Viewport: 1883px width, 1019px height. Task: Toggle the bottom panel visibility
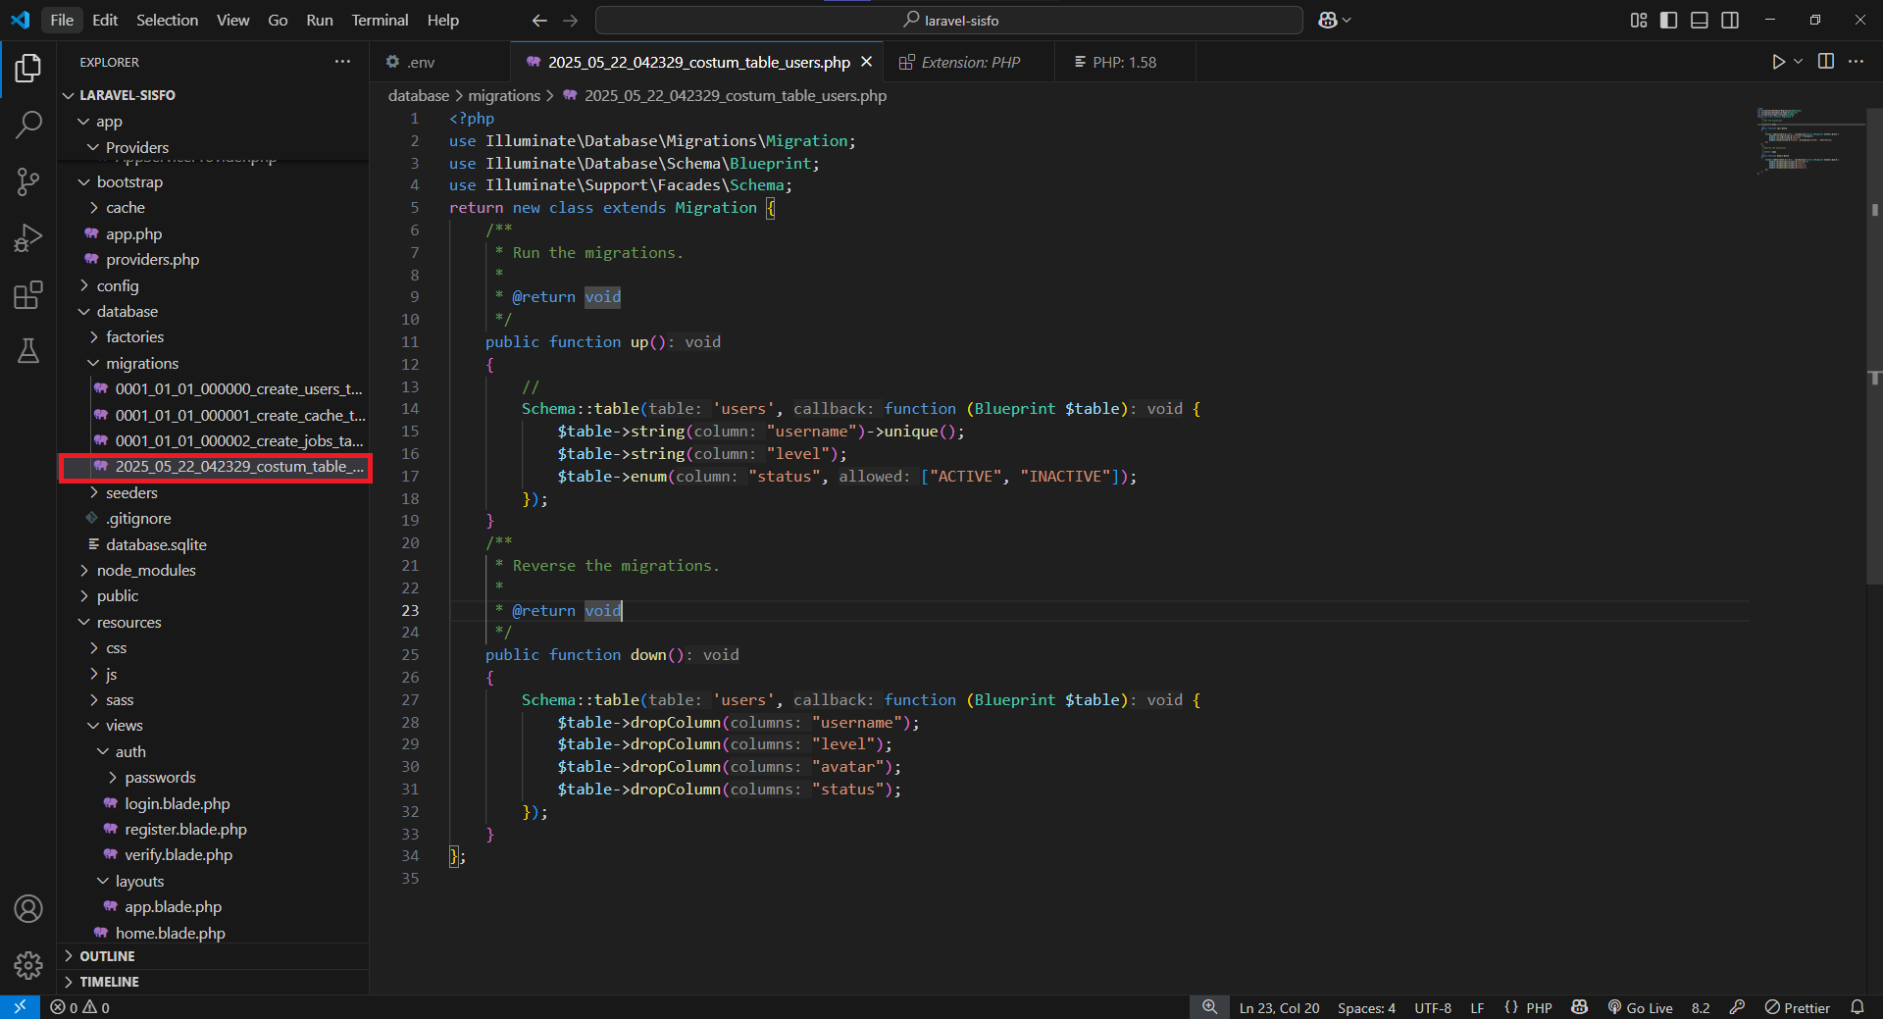coord(1700,20)
